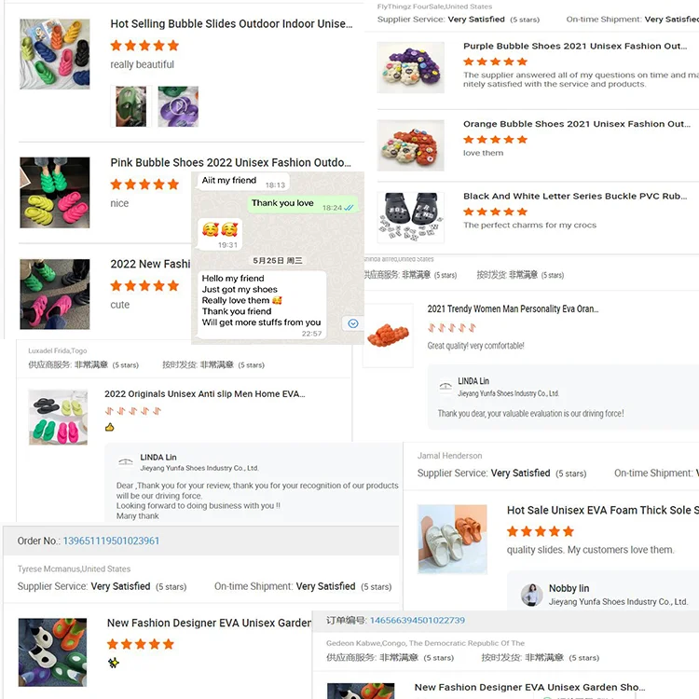Open Hot Sale Unisex EVA Foam product
This screenshot has width=699, height=699.
[x=603, y=510]
